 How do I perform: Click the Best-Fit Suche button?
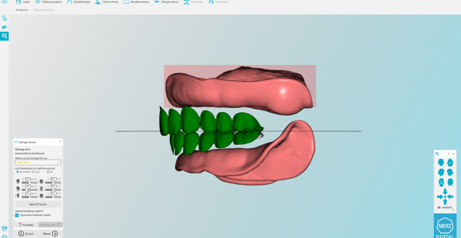point(38,204)
